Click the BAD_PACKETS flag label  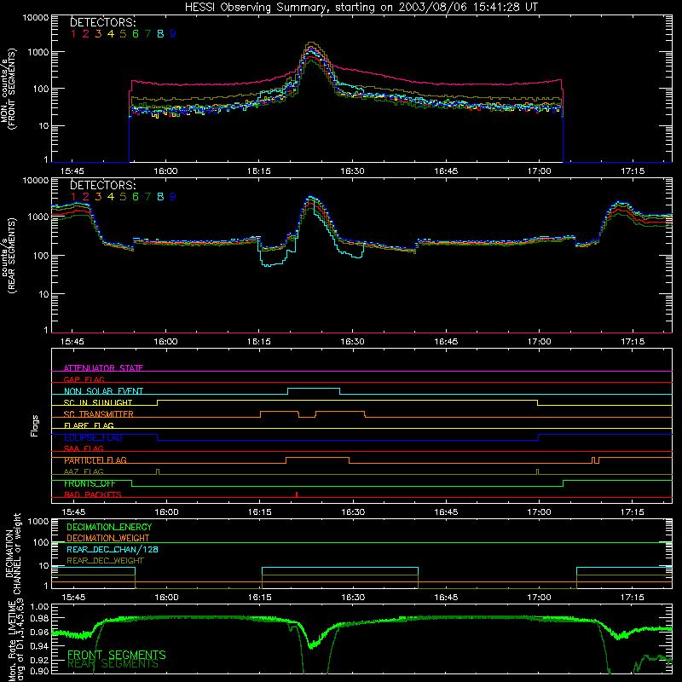point(93,494)
